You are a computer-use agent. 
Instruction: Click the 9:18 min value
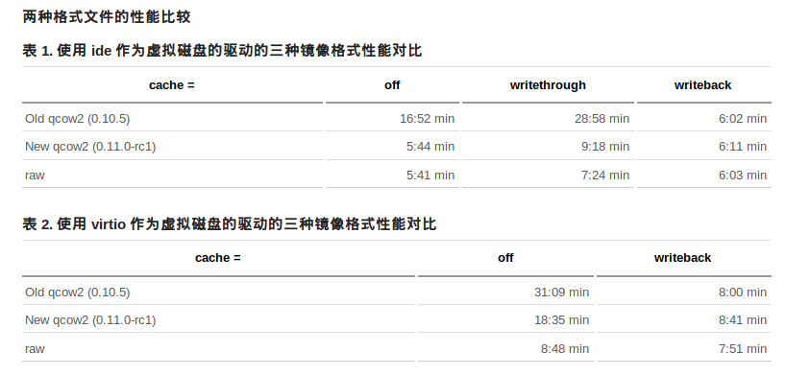[605, 147]
